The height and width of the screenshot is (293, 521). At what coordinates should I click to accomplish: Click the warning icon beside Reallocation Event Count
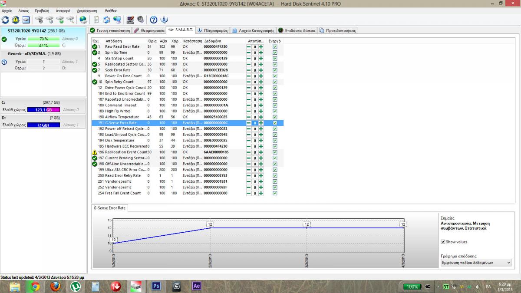point(95,152)
